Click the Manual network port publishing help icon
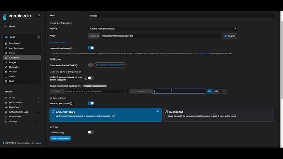283x159 pixels. 80,86
